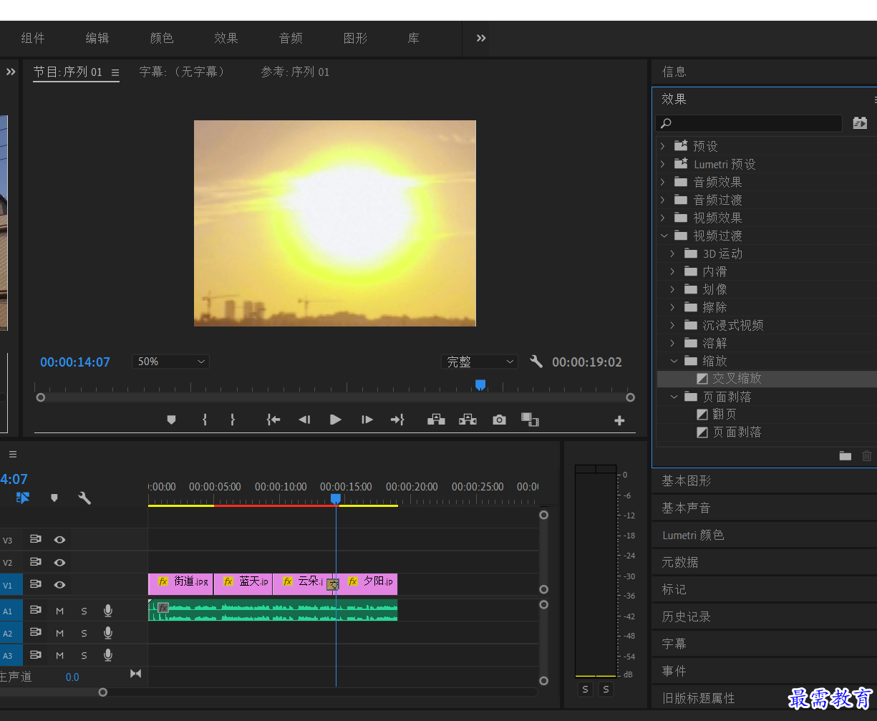Go to Out point button
This screenshot has width=877, height=721.
[397, 420]
